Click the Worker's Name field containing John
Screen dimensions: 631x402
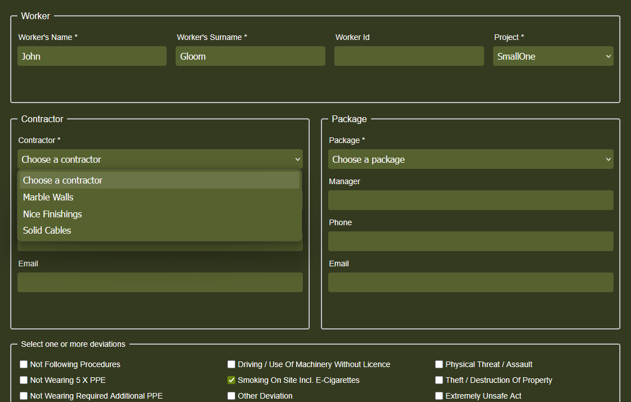pyautogui.click(x=92, y=56)
